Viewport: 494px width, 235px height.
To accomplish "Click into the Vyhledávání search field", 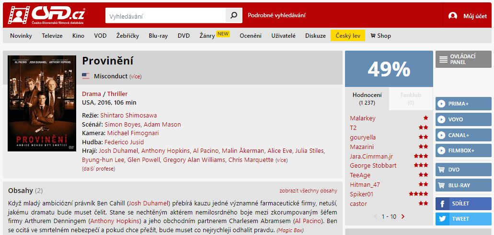I will (x=166, y=15).
